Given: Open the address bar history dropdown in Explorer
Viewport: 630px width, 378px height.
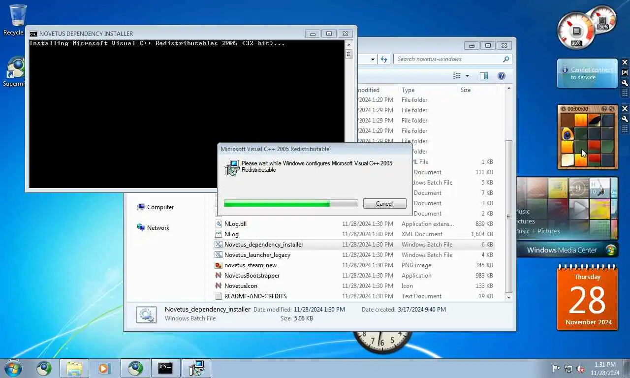Looking at the screenshot, I should tap(373, 59).
